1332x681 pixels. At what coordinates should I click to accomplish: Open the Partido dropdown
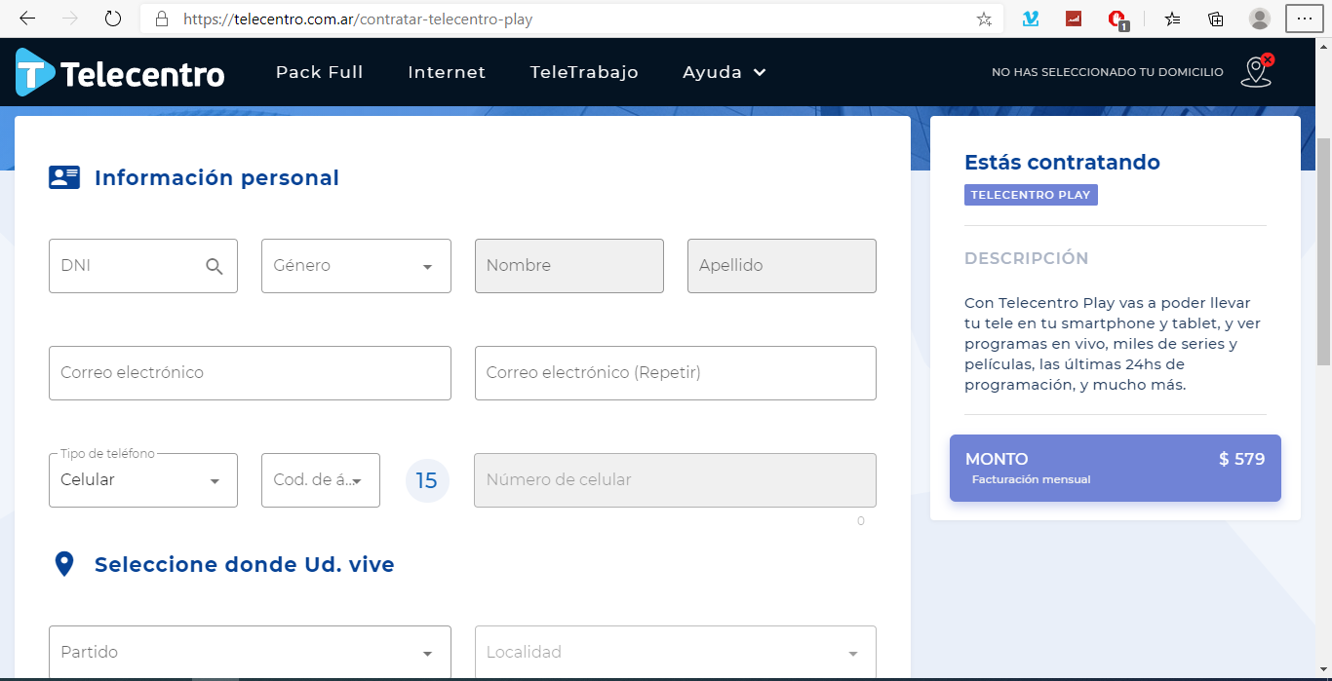[x=250, y=652]
